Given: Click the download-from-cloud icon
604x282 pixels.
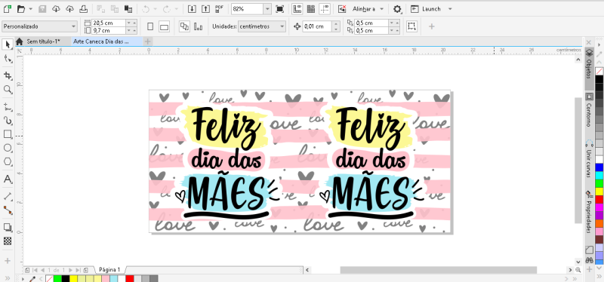Looking at the screenshot, I should pyautogui.click(x=56, y=8).
